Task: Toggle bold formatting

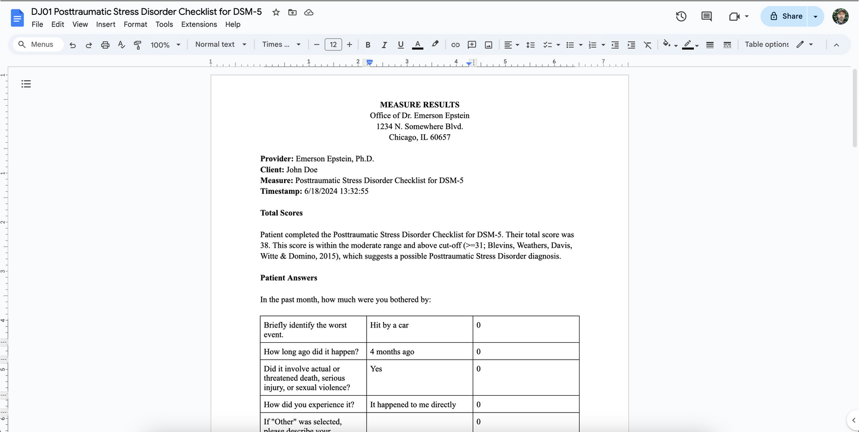Action: [x=368, y=45]
